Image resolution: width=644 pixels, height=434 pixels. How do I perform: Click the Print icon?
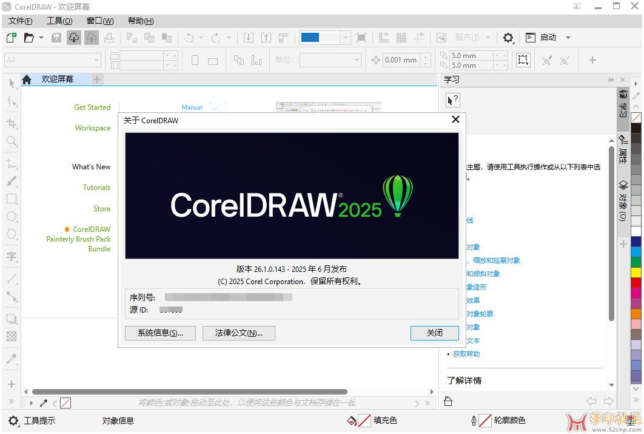109,38
